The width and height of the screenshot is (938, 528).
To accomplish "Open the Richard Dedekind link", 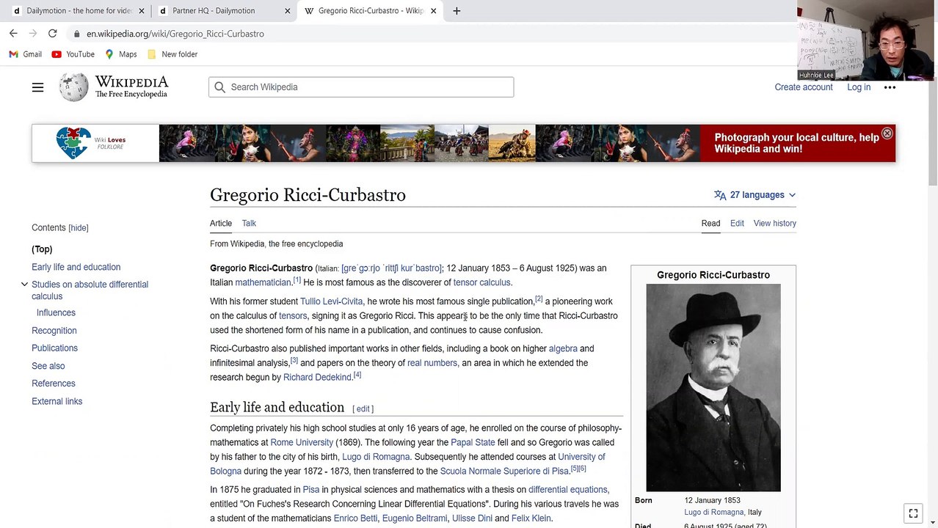I will tap(317, 378).
